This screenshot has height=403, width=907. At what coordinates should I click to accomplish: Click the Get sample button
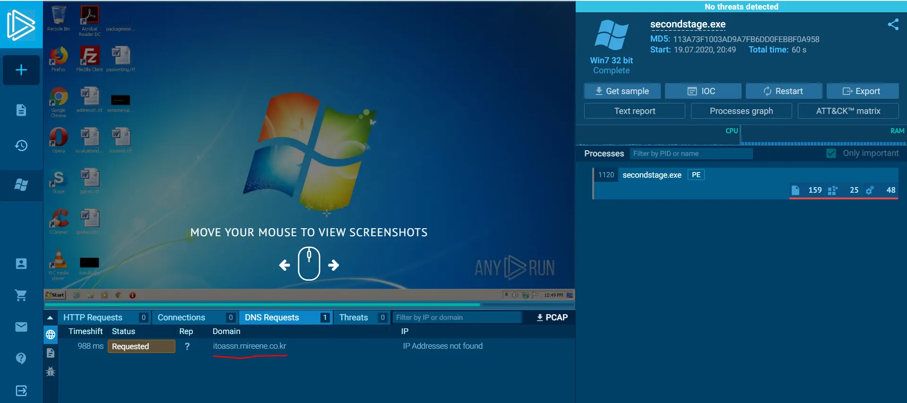pos(622,91)
